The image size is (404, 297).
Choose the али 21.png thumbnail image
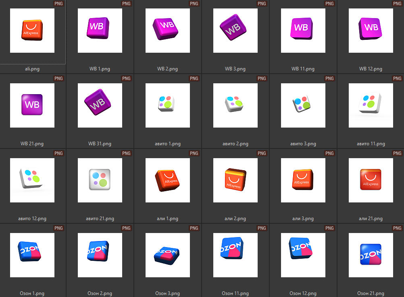pyautogui.click(x=371, y=180)
